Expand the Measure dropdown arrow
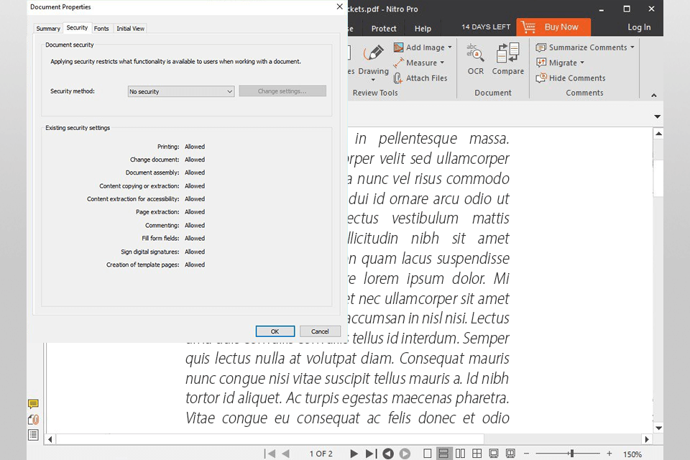 [442, 63]
